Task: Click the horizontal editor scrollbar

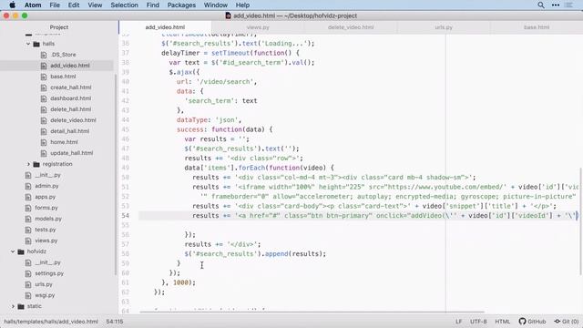Action: coord(312,312)
